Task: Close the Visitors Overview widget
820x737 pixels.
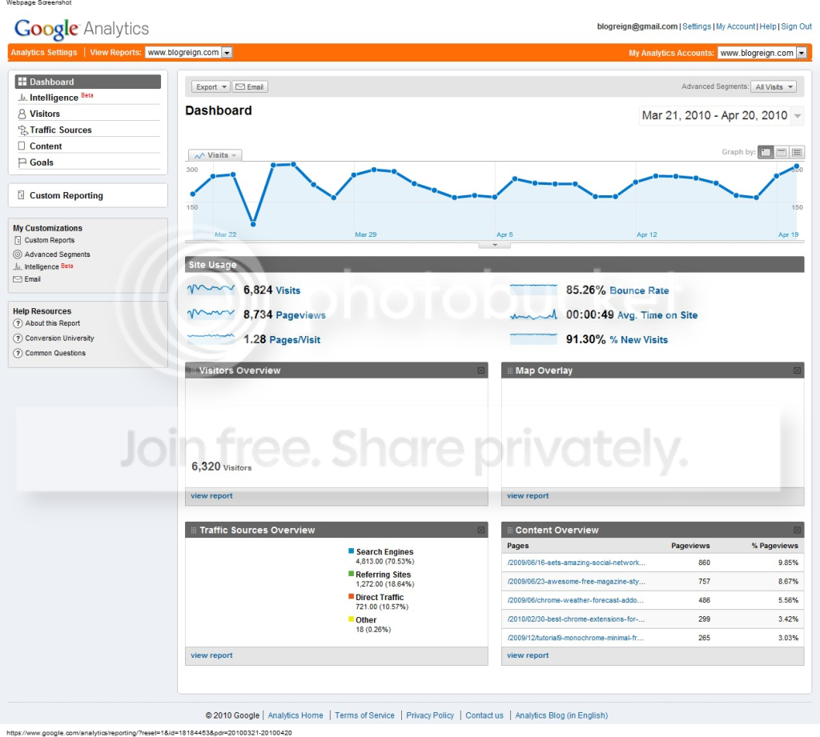Action: pyautogui.click(x=481, y=371)
